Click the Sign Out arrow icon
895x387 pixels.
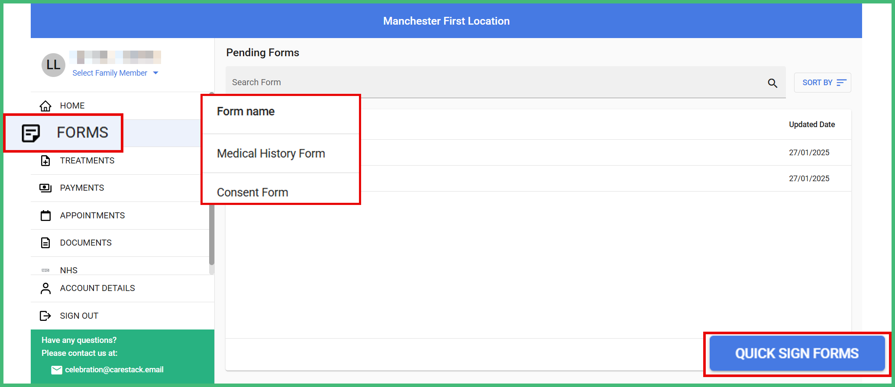pyautogui.click(x=45, y=316)
